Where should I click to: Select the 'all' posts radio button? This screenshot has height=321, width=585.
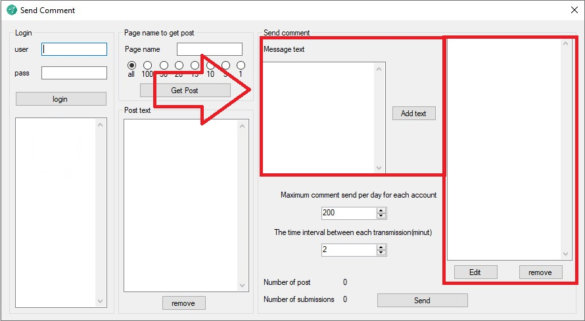coord(131,65)
